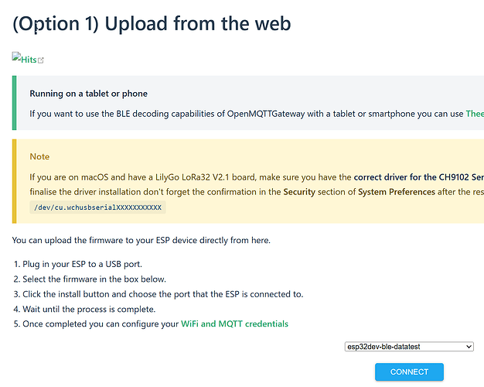Open the green Hits link text

(x=29, y=60)
